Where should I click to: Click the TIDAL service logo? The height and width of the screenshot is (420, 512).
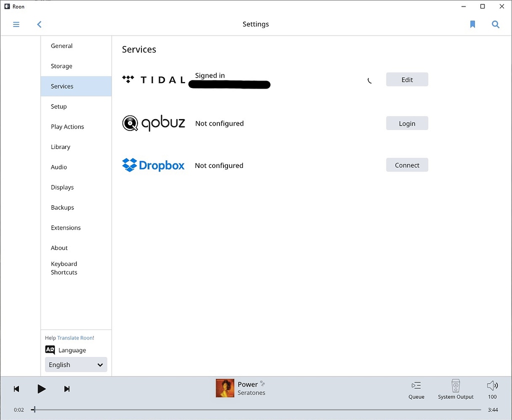coord(153,79)
